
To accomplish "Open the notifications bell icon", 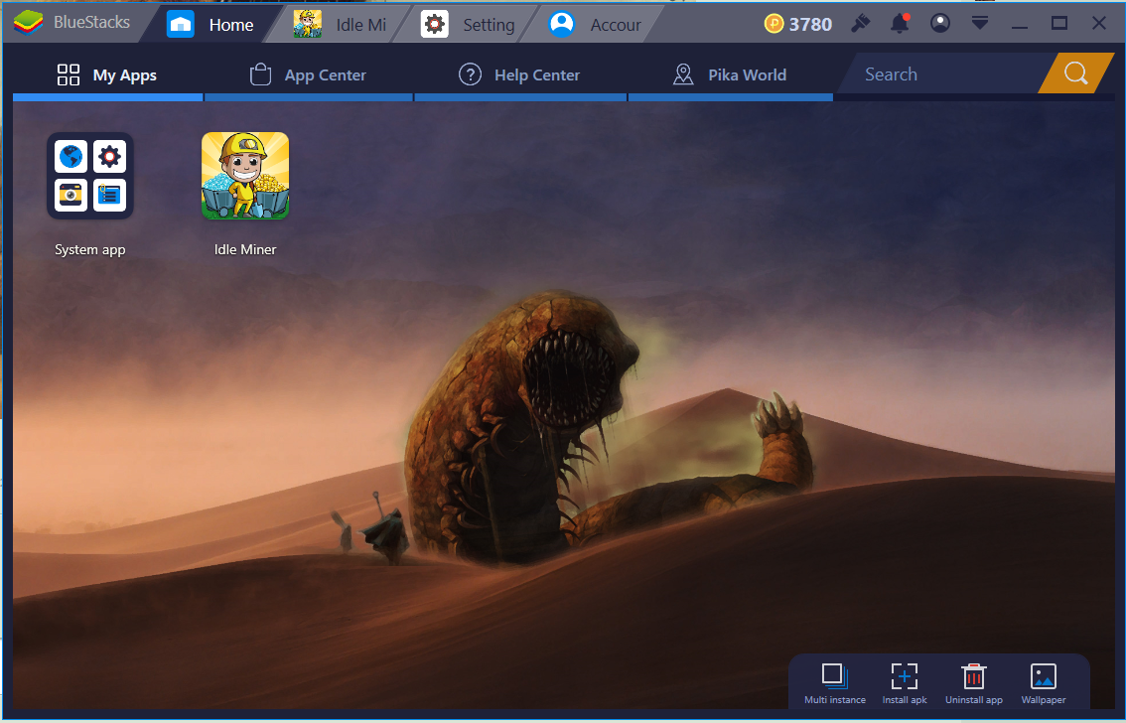I will coord(900,24).
